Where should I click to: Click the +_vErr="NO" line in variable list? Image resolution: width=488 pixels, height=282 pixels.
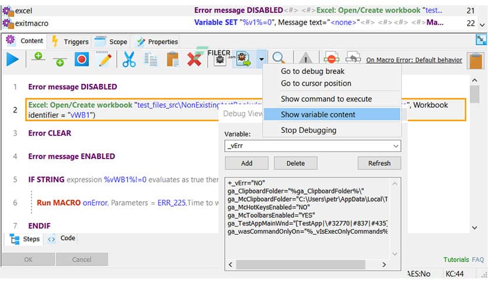[246, 183]
